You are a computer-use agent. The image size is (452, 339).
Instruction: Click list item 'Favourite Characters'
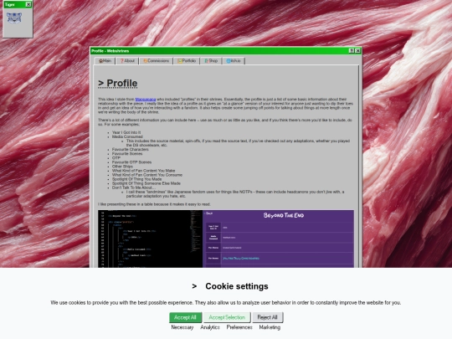(x=131, y=149)
